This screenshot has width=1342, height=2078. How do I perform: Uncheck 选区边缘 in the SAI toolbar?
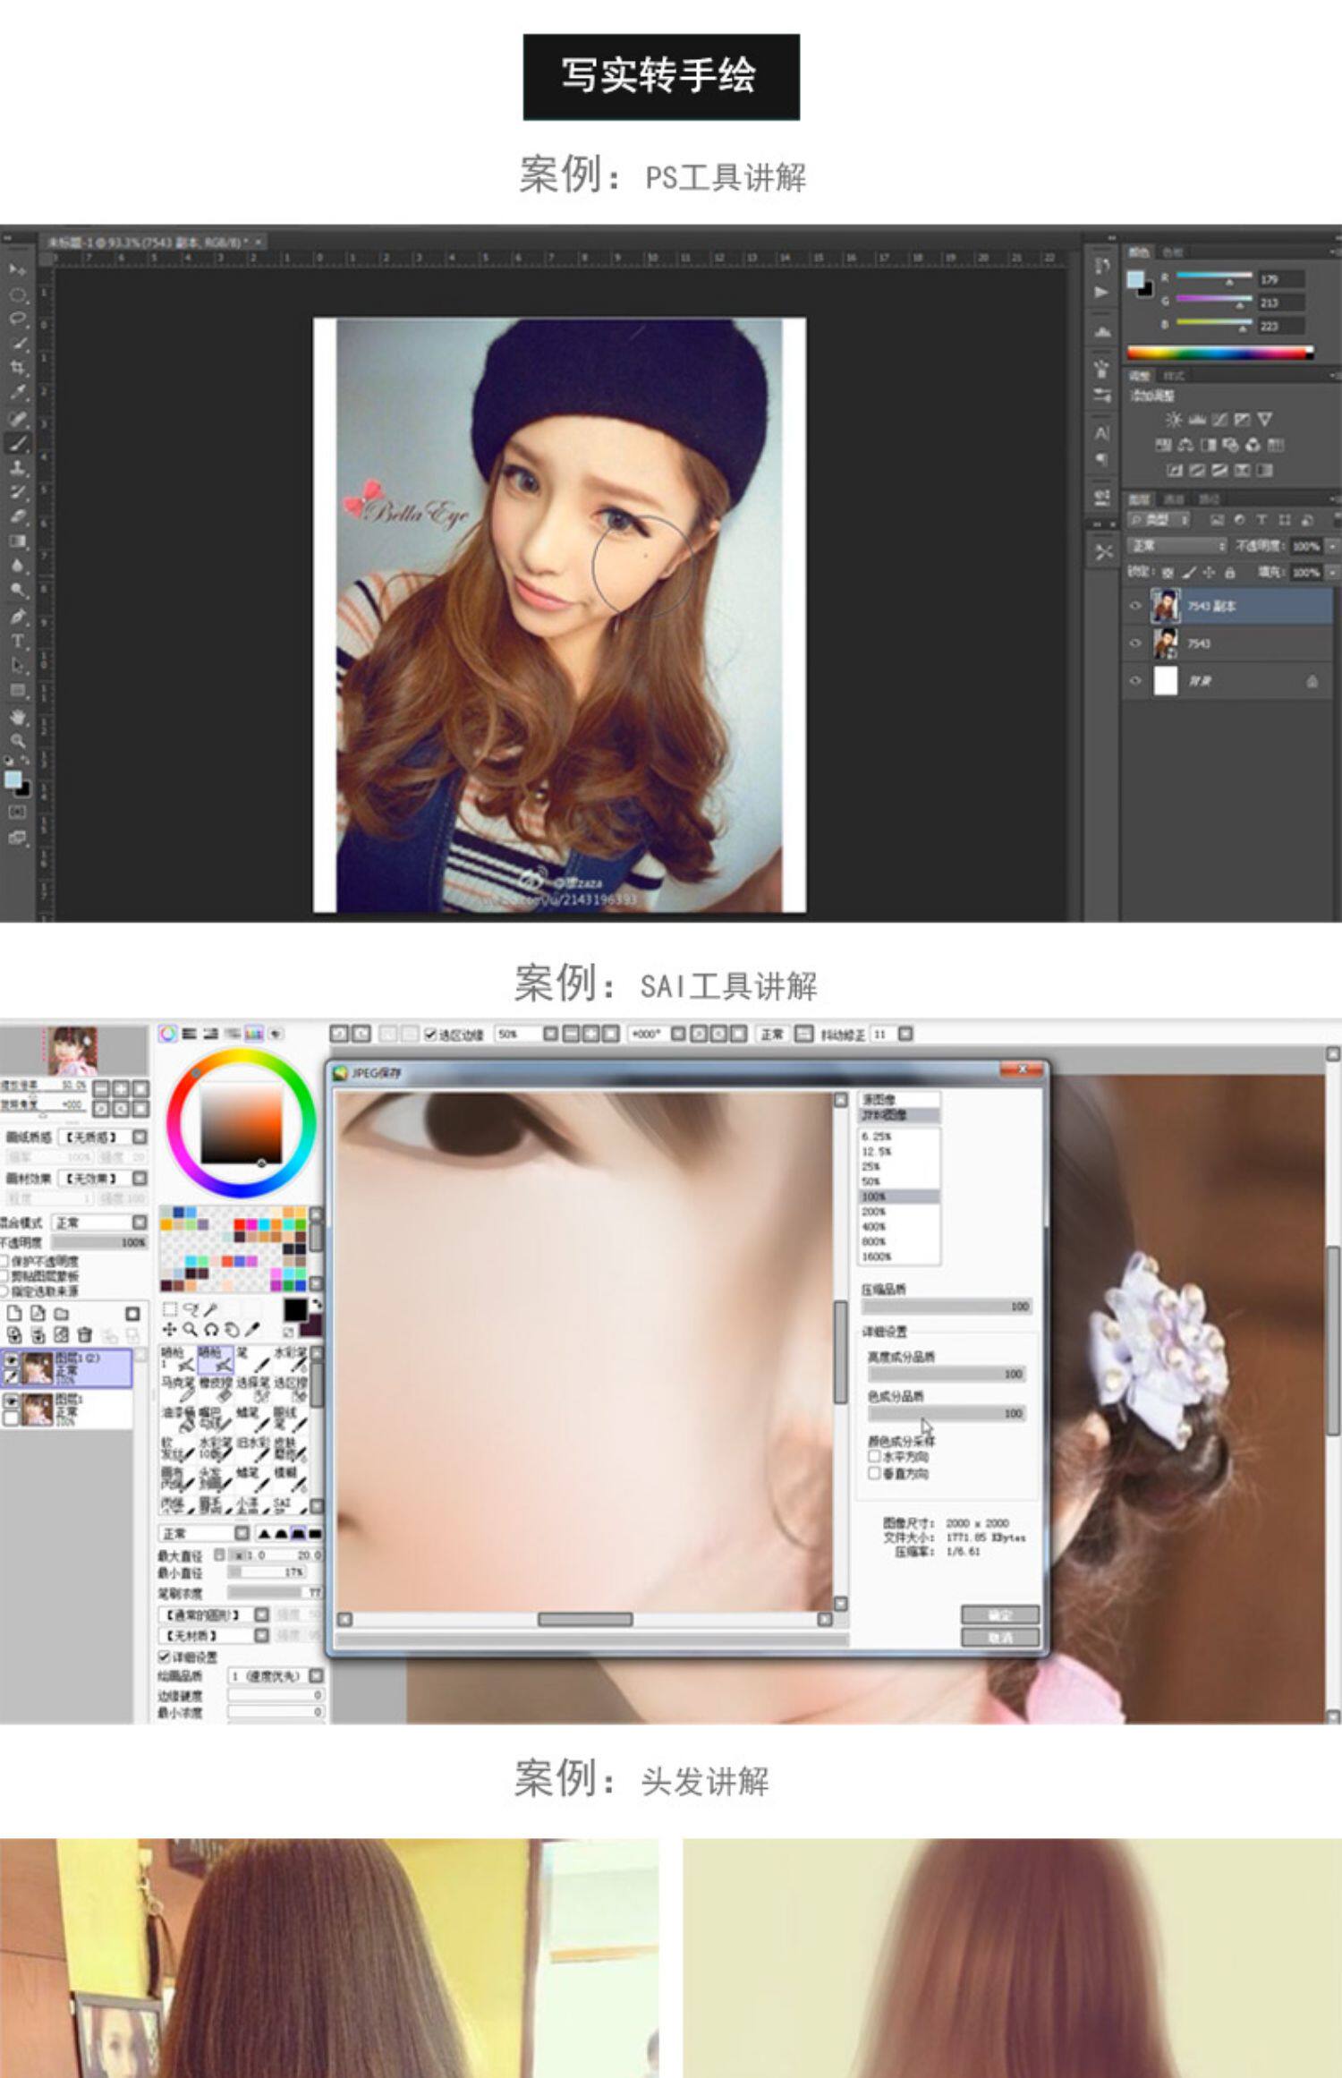430,1035
